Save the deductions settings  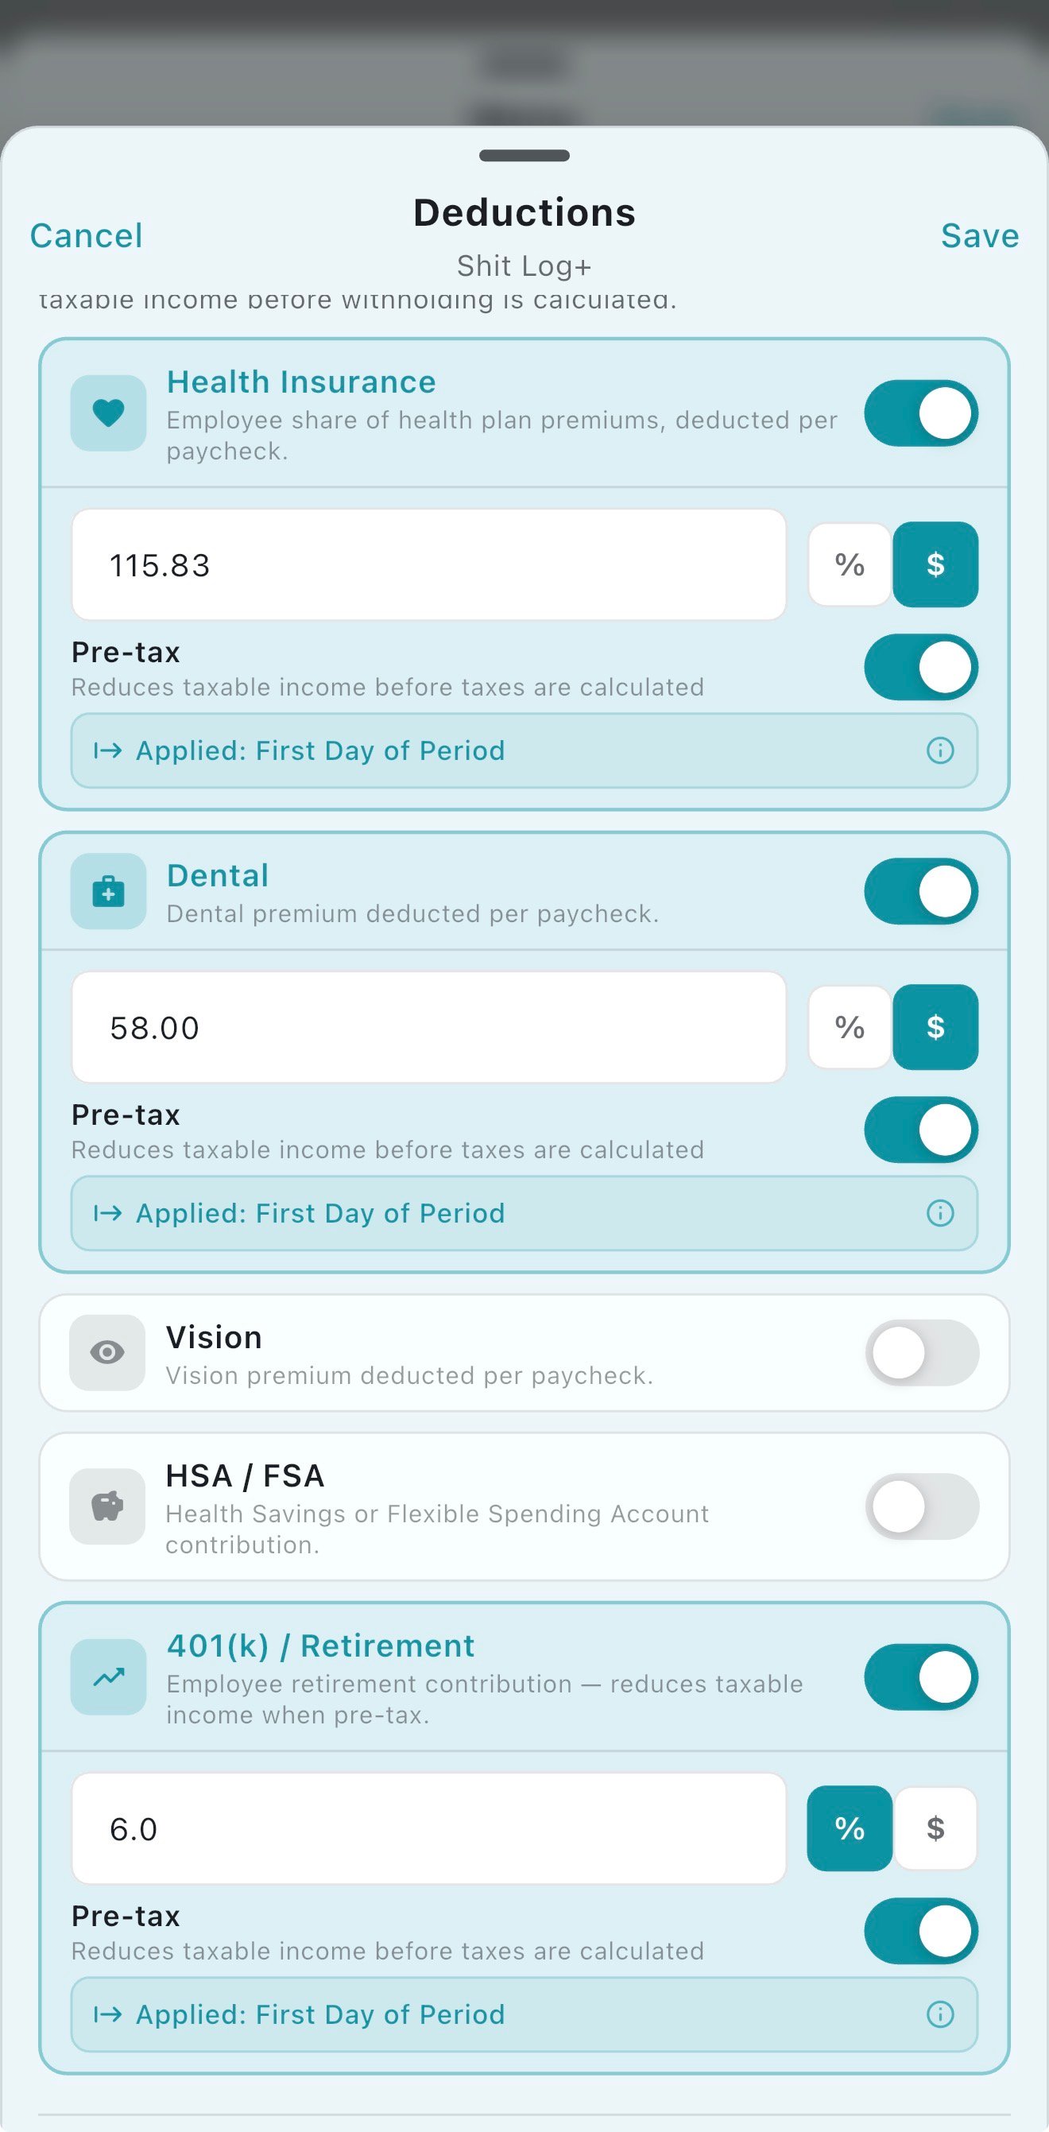pos(980,236)
